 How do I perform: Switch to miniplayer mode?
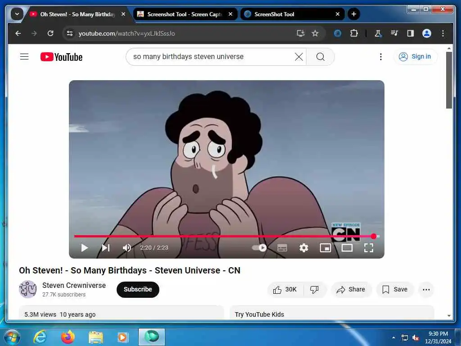coord(325,248)
